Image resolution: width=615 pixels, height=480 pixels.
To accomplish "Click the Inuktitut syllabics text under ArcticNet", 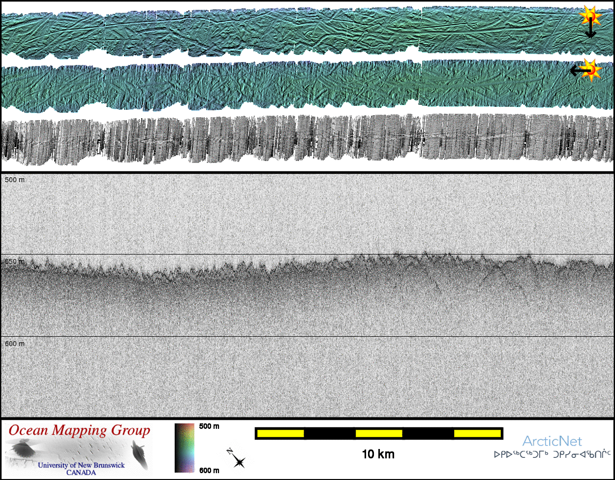I will pyautogui.click(x=552, y=454).
